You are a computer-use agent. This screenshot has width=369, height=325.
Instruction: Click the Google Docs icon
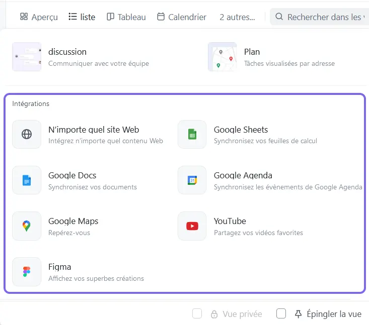[x=27, y=180]
